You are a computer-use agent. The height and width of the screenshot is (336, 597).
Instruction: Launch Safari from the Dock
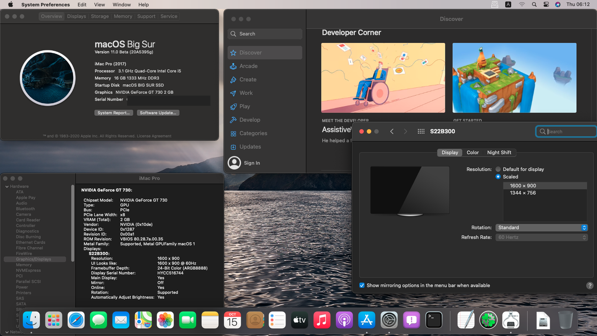(x=76, y=320)
